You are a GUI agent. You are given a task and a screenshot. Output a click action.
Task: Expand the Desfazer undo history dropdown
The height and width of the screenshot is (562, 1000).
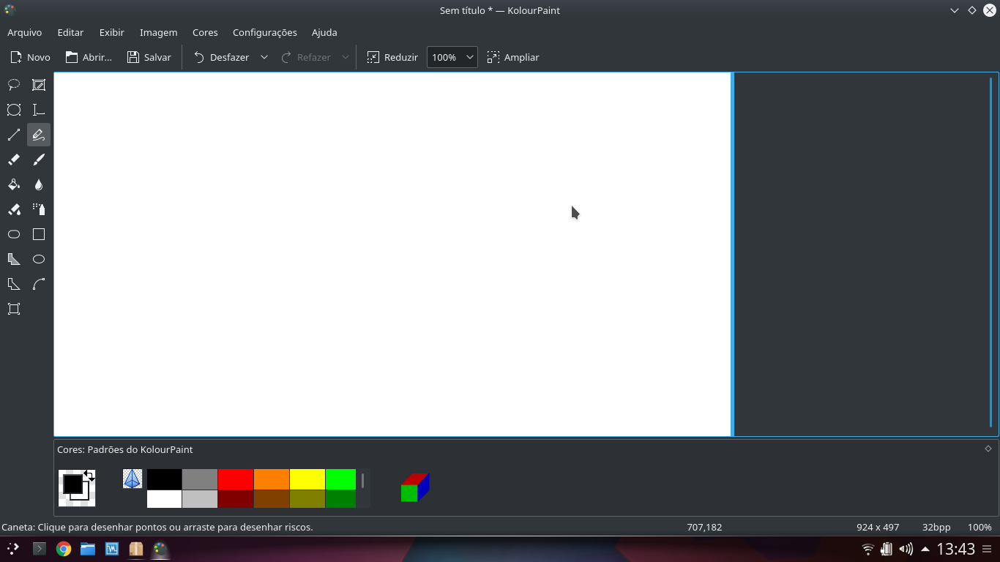(264, 56)
